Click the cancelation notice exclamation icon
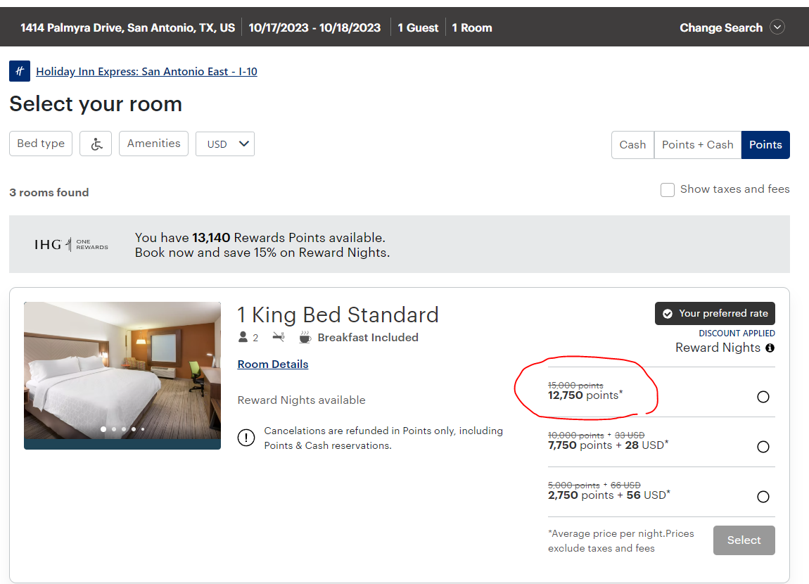 click(246, 438)
